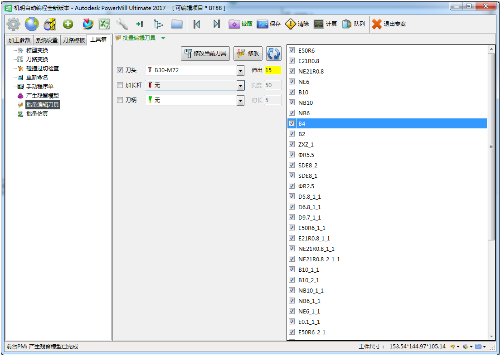Click the PowerMill colorful sphere icon
Image resolution: width=501 pixels, height=357 pixels.
coord(88,24)
